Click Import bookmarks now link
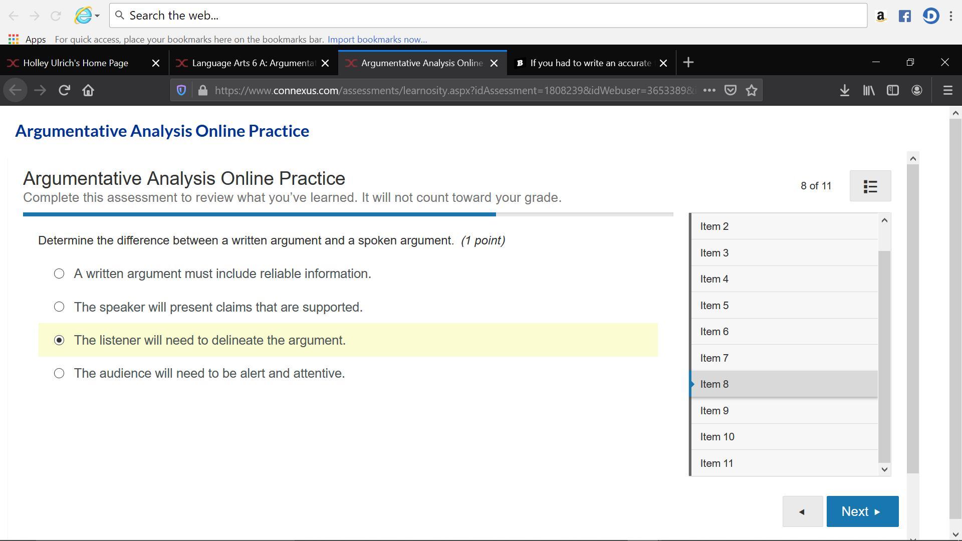Image resolution: width=962 pixels, height=541 pixels. [x=377, y=40]
